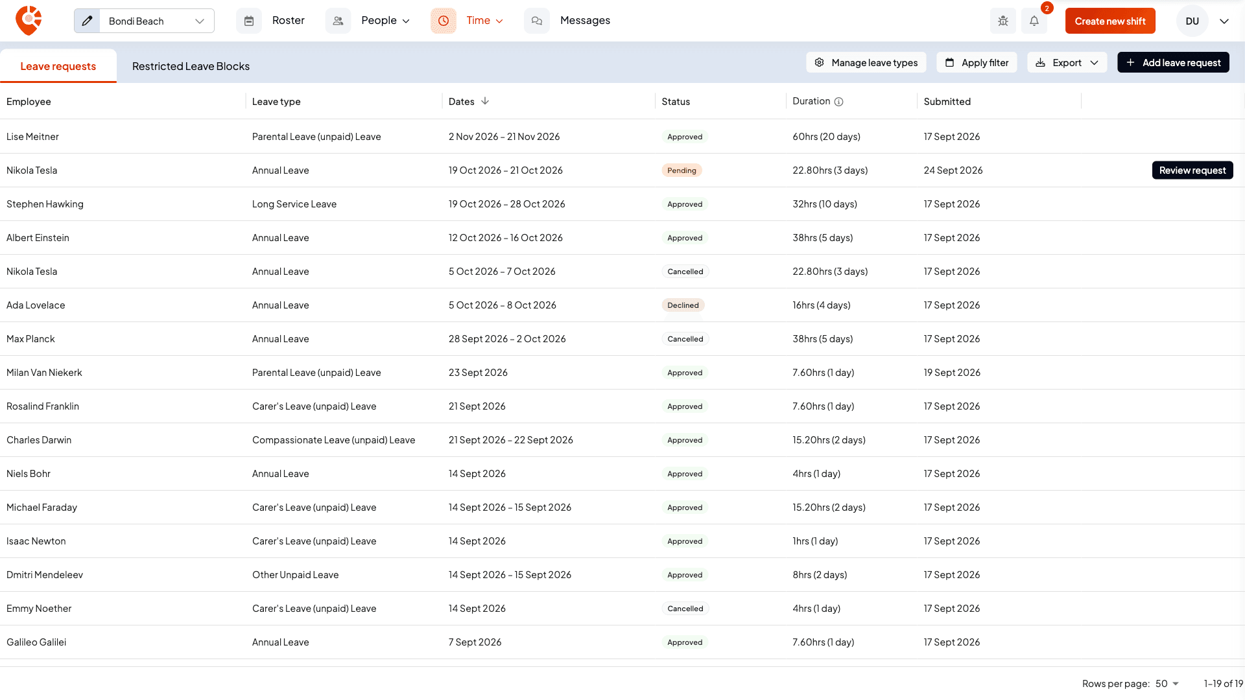Click Cancelled badge in Max Planck row

(685, 339)
